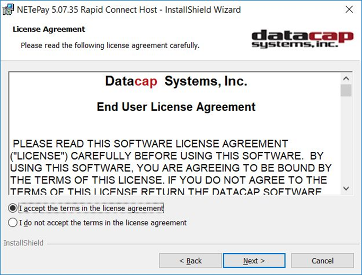Close the InstallShield Wizard window
The height and width of the screenshot is (275, 362).
[x=349, y=10]
